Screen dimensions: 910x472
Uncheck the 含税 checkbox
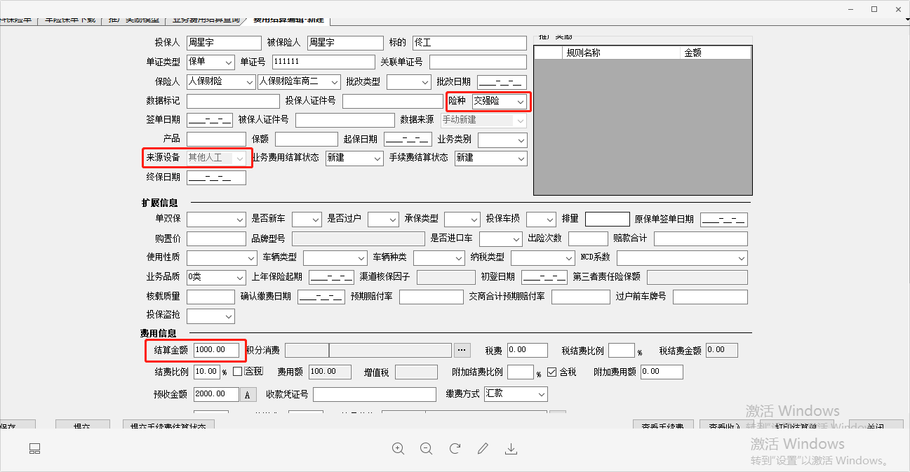tap(551, 372)
